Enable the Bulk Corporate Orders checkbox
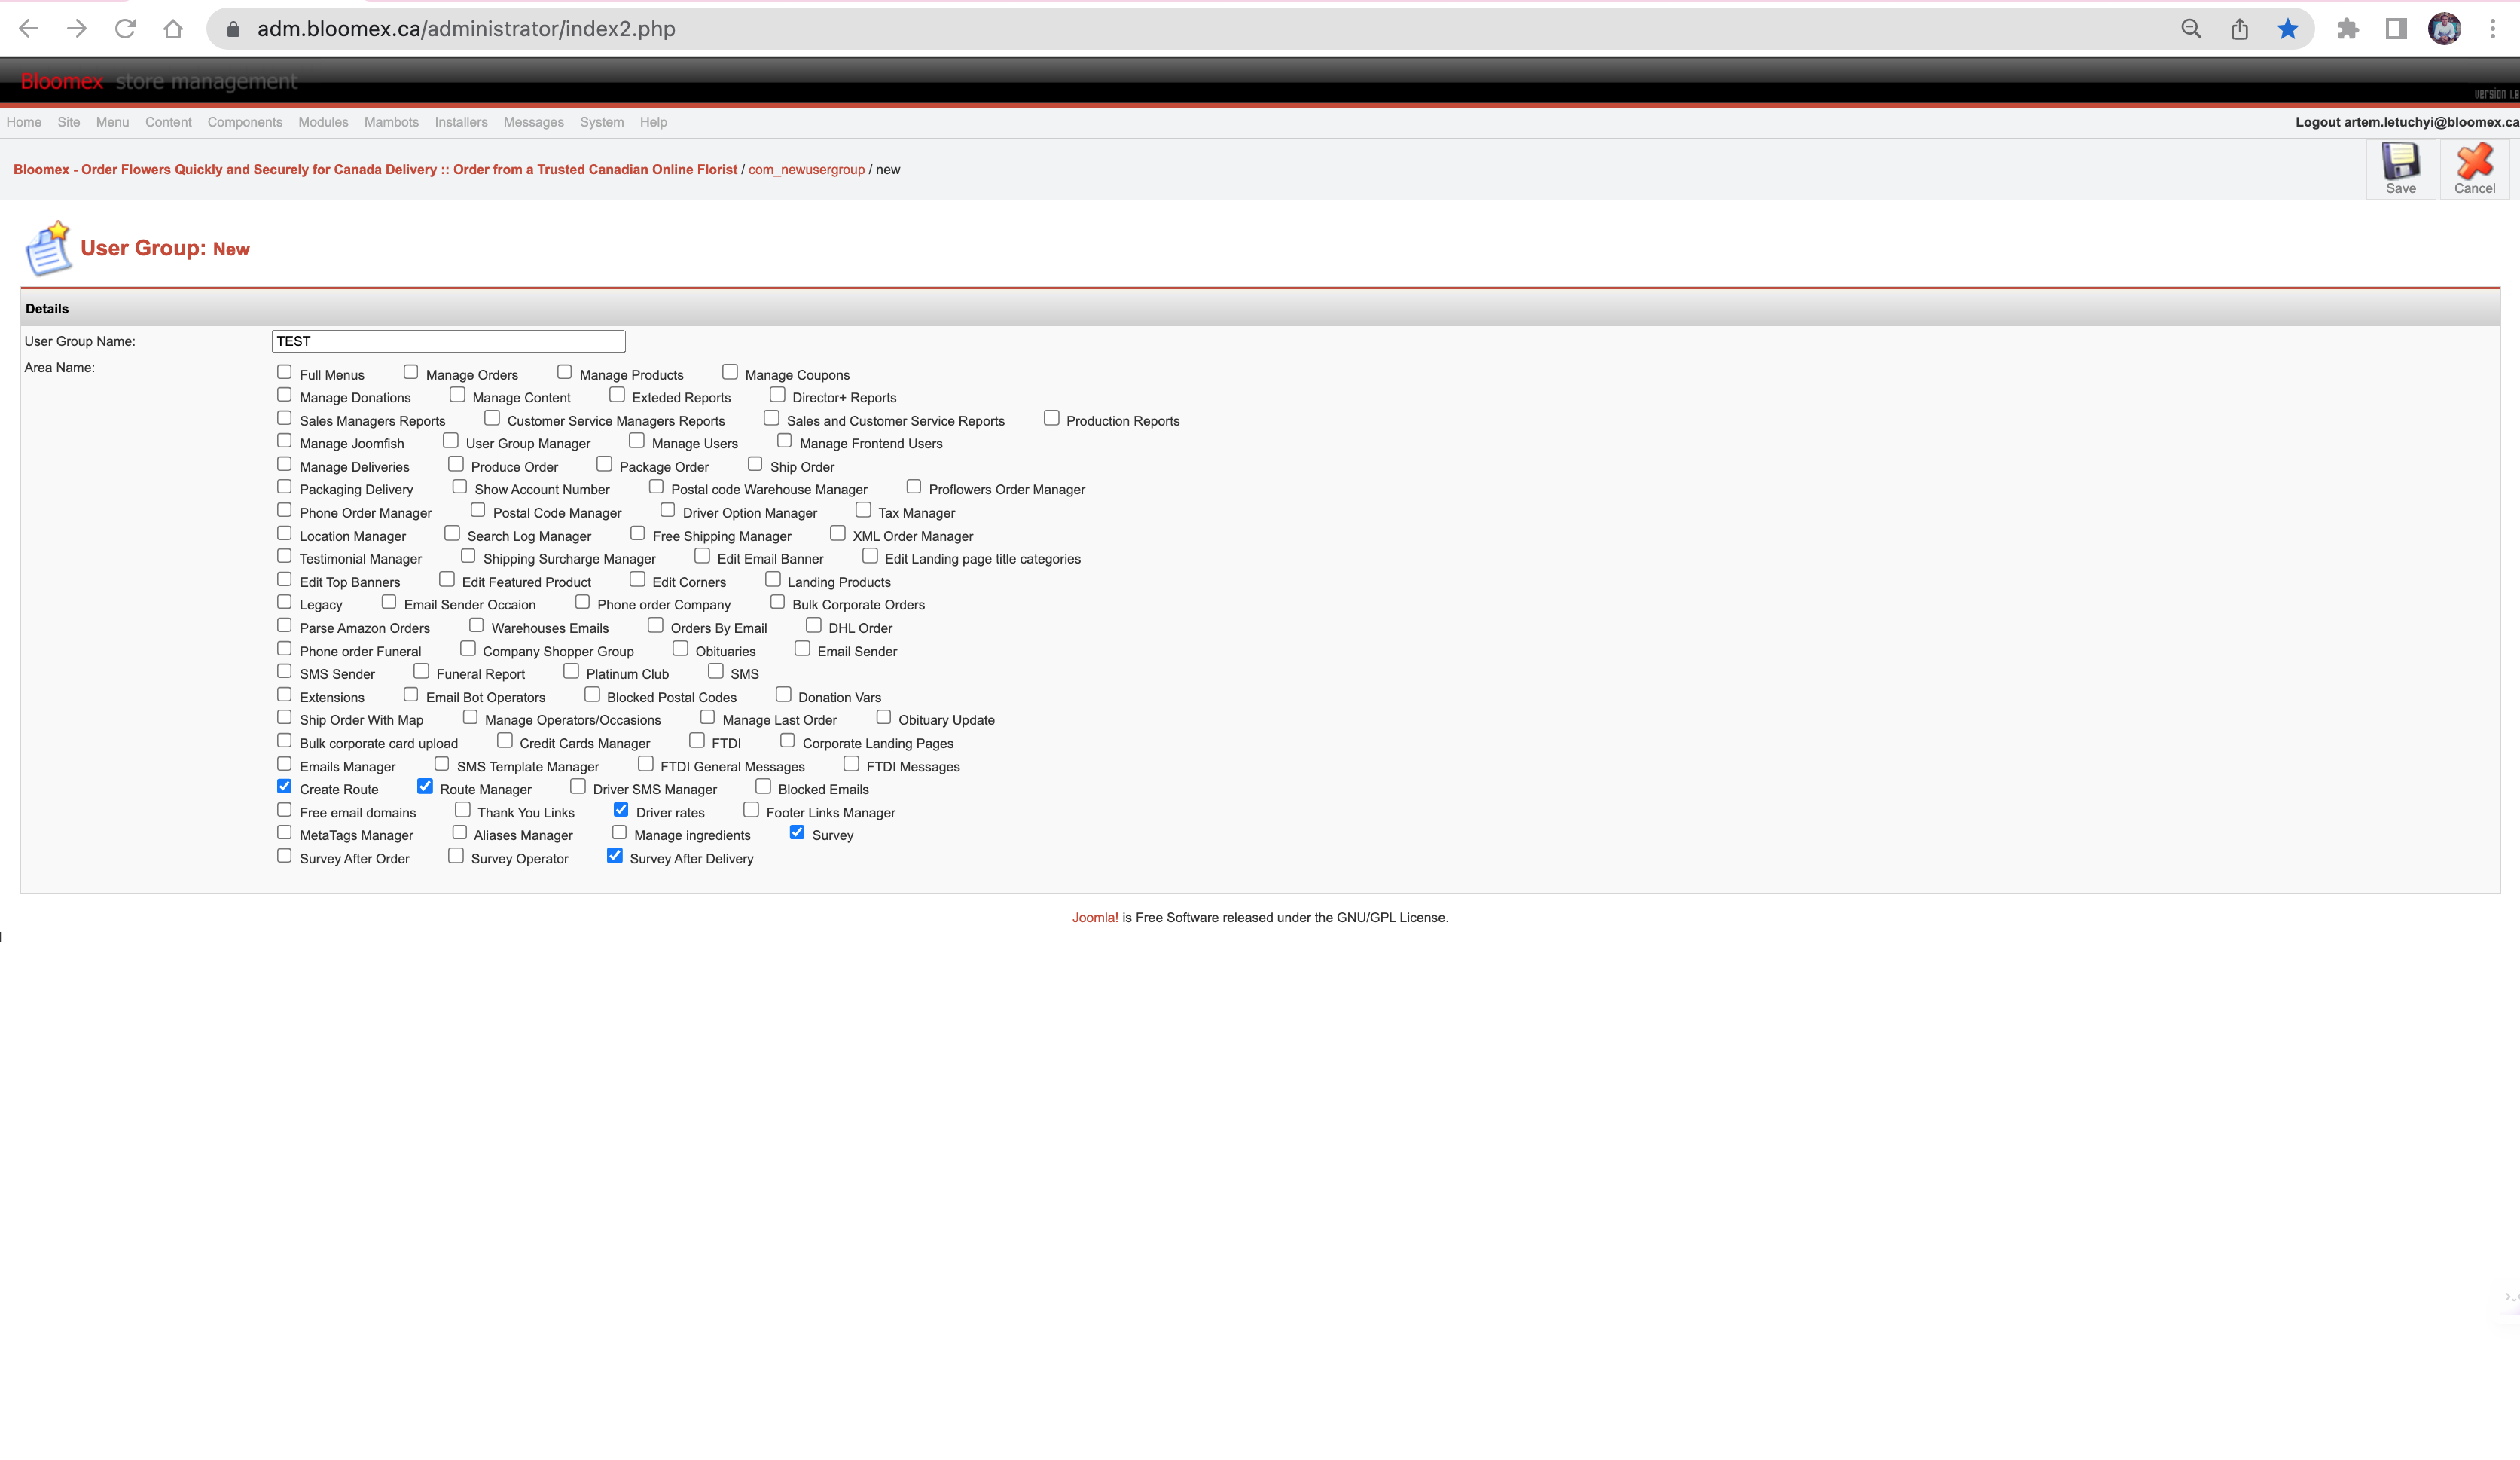Screen dimensions: 2520x1460 point(777,602)
